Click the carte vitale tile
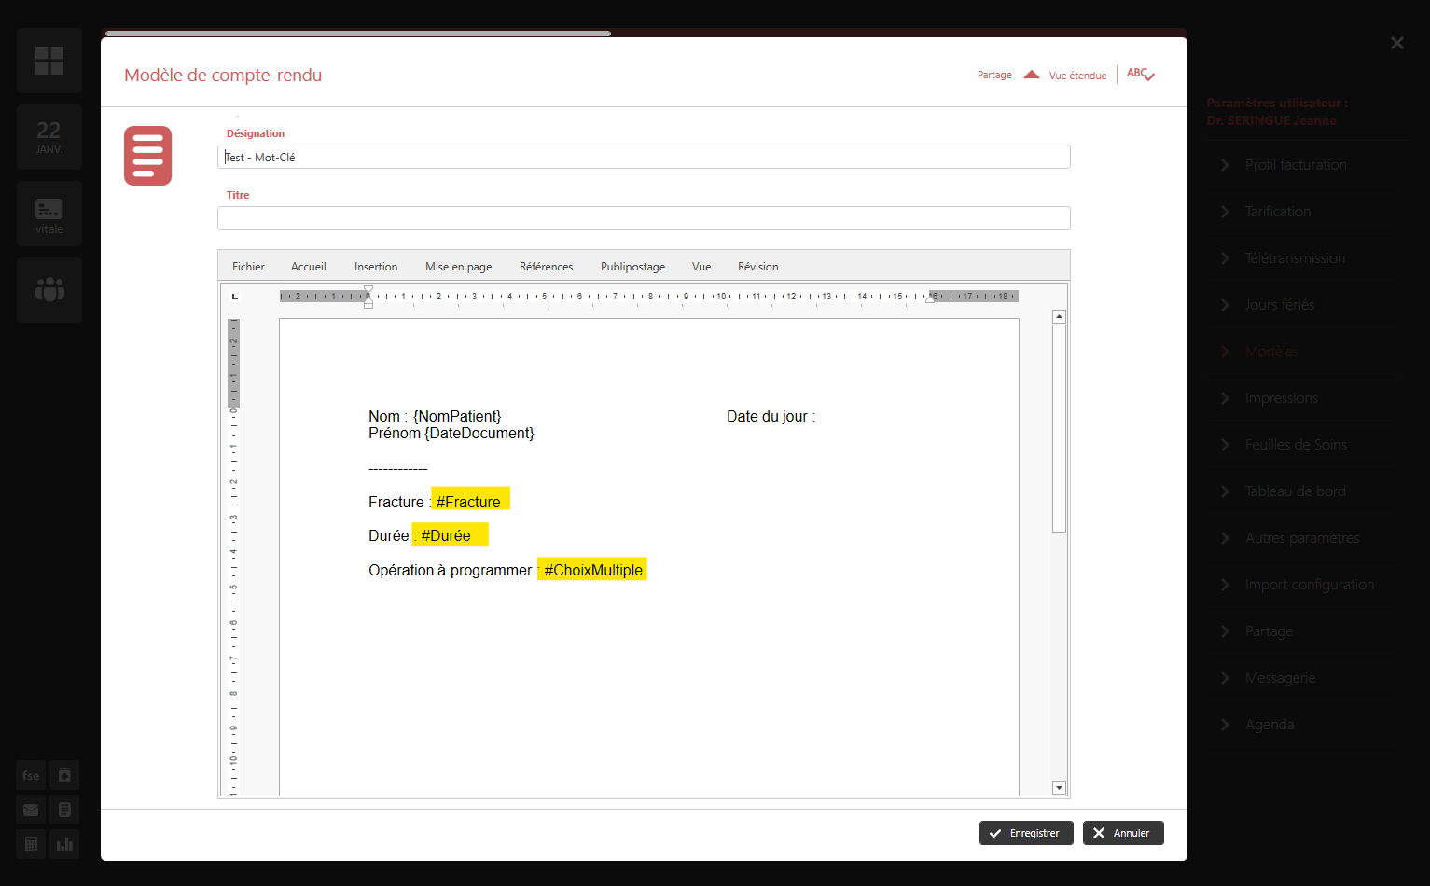Viewport: 1430px width, 886px height. pos(49,214)
